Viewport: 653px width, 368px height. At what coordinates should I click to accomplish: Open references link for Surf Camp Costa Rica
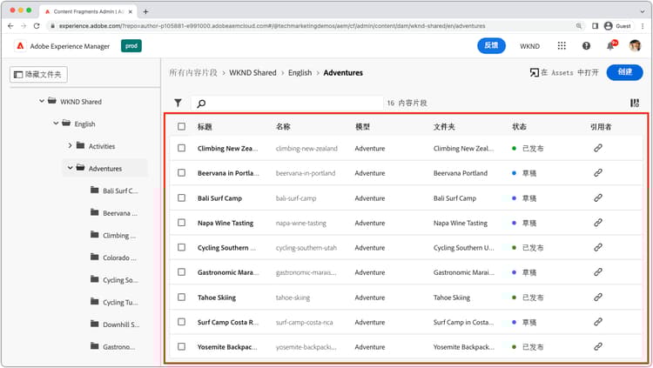tap(598, 322)
